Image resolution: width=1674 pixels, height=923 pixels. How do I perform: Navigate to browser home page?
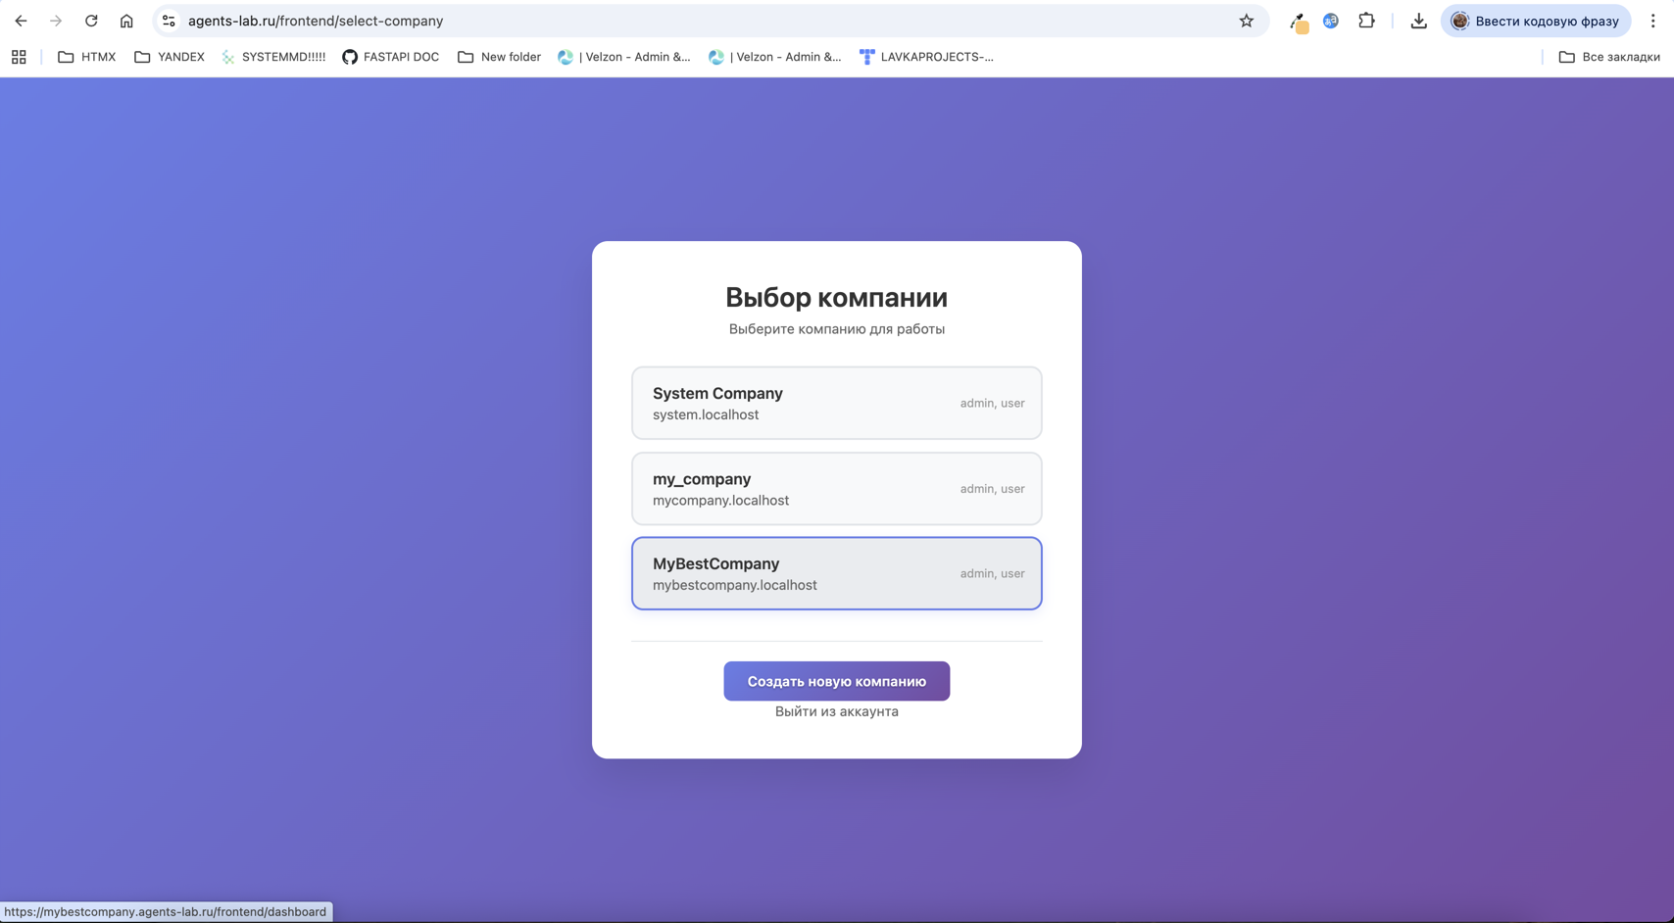126,20
